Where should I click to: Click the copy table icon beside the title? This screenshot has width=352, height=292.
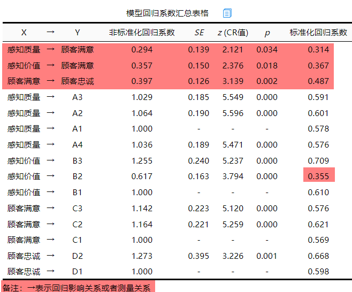(227, 13)
